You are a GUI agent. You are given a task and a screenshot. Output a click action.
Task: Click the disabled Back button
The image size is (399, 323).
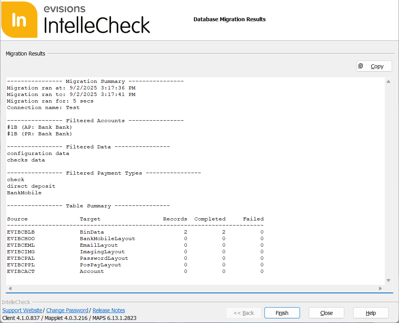coord(244,313)
